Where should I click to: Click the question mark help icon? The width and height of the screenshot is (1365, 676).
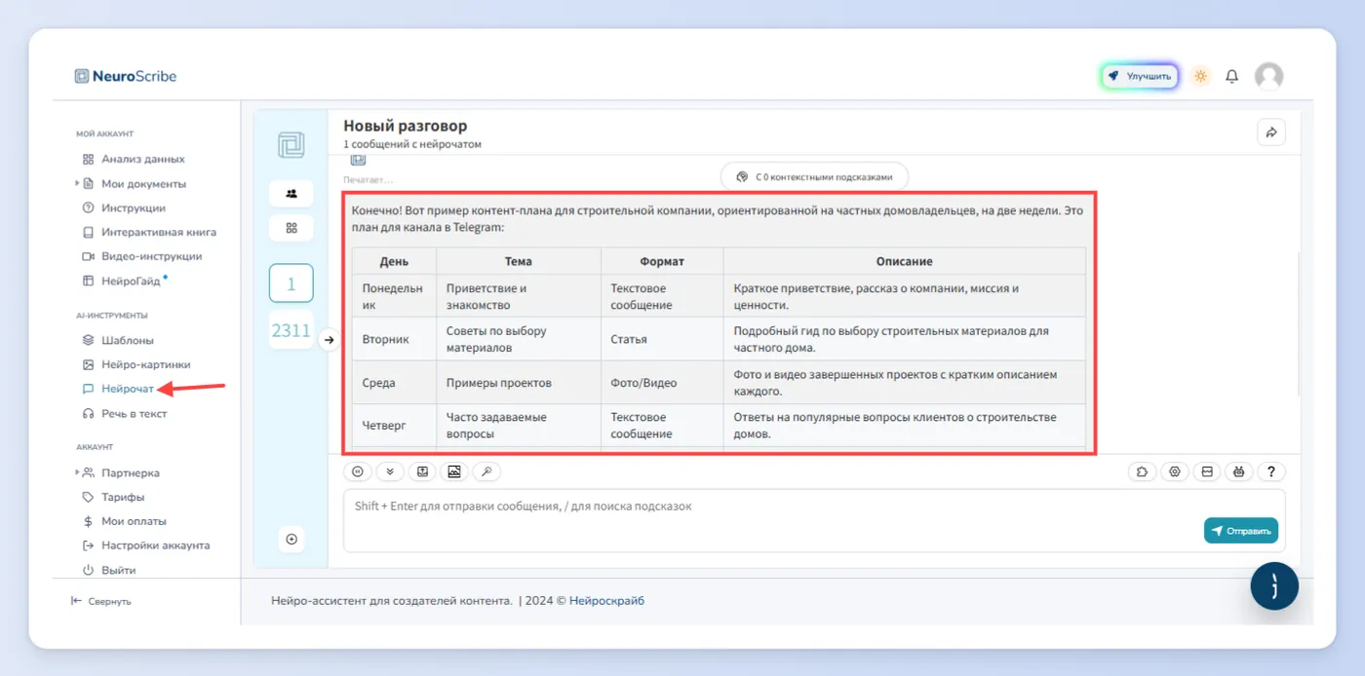pyautogui.click(x=1271, y=471)
